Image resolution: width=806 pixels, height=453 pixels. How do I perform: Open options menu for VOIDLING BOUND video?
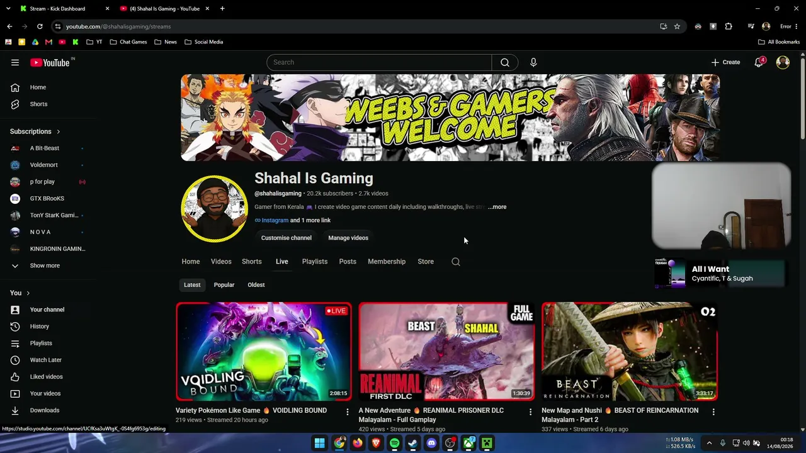[x=347, y=411]
